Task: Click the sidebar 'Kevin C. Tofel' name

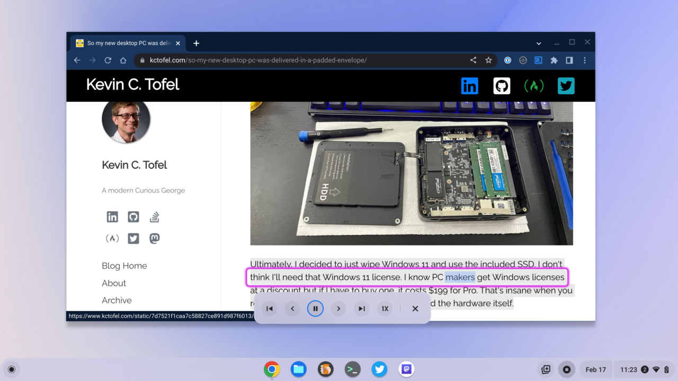Action: click(134, 165)
